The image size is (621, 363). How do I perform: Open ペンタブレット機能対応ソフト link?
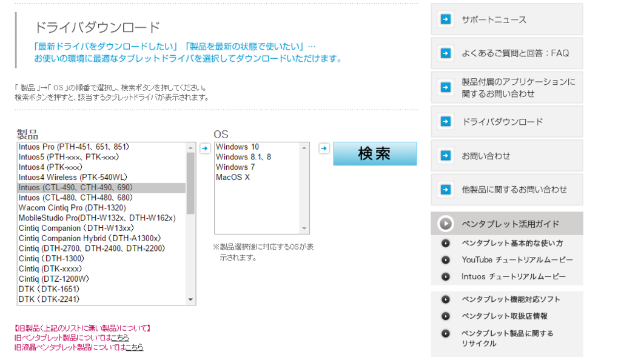(511, 299)
